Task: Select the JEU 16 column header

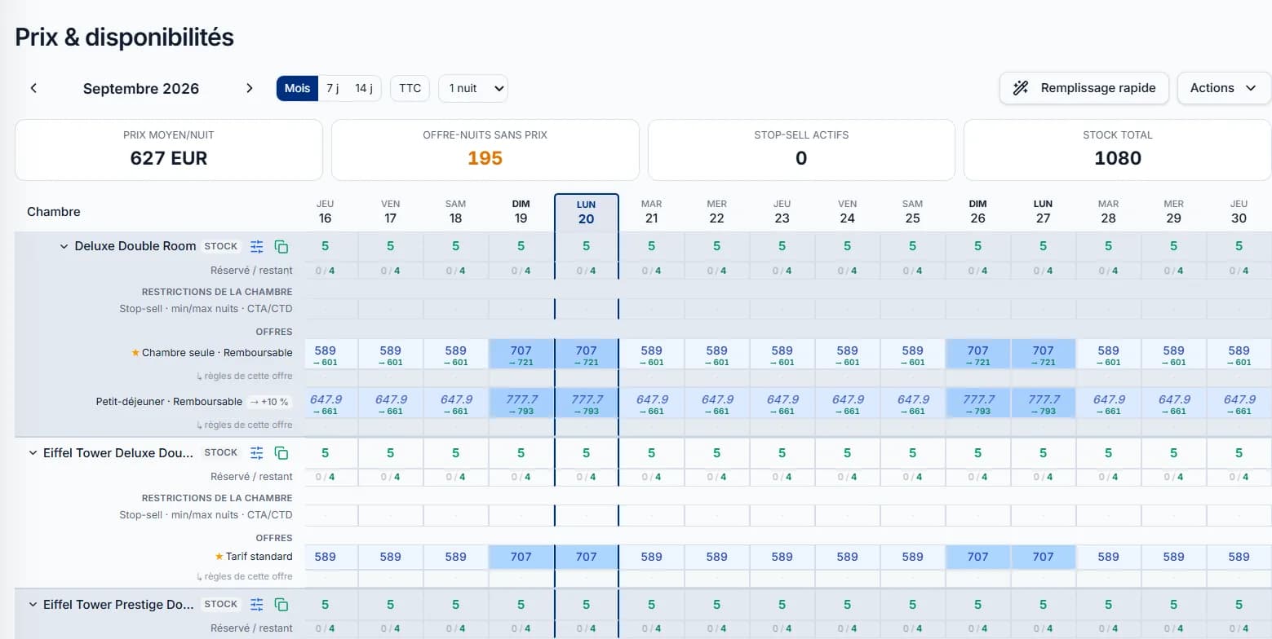Action: [325, 212]
